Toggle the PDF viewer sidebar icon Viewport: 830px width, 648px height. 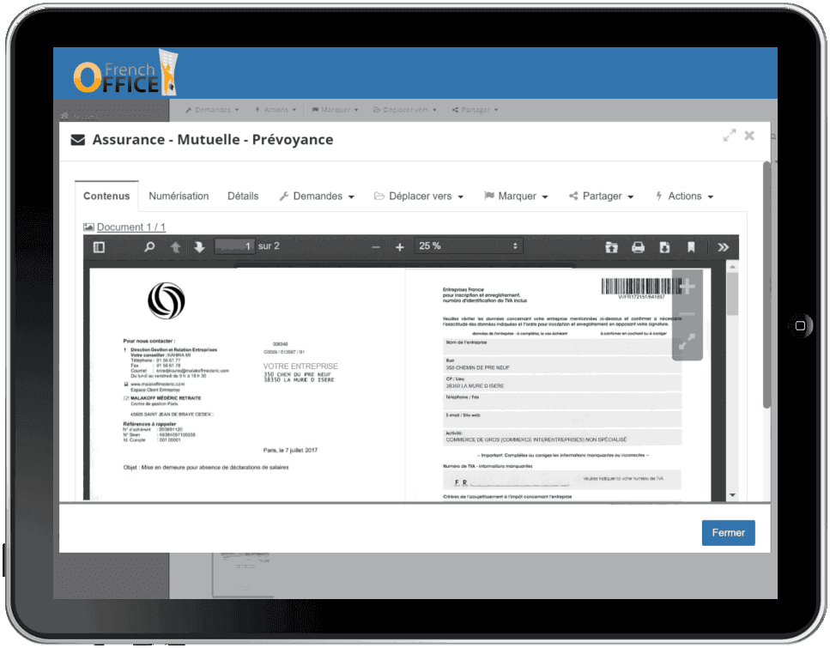tap(99, 247)
